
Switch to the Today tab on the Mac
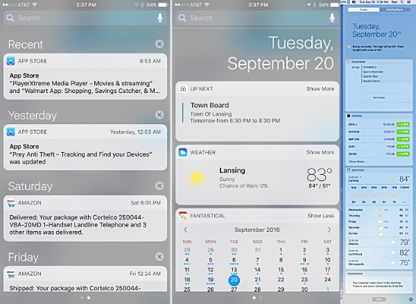point(363,10)
